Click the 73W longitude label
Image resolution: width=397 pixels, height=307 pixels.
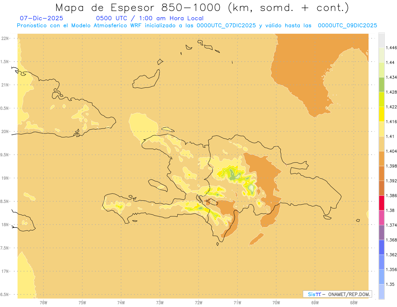tap(160, 303)
